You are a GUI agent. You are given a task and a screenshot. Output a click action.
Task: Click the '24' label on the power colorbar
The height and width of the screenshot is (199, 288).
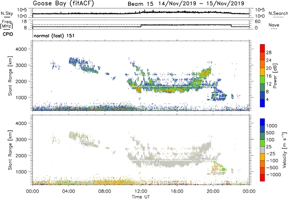[269, 60]
